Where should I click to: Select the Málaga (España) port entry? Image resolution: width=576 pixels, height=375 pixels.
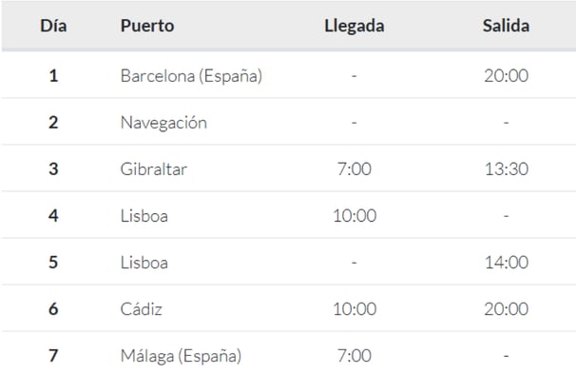click(x=182, y=356)
